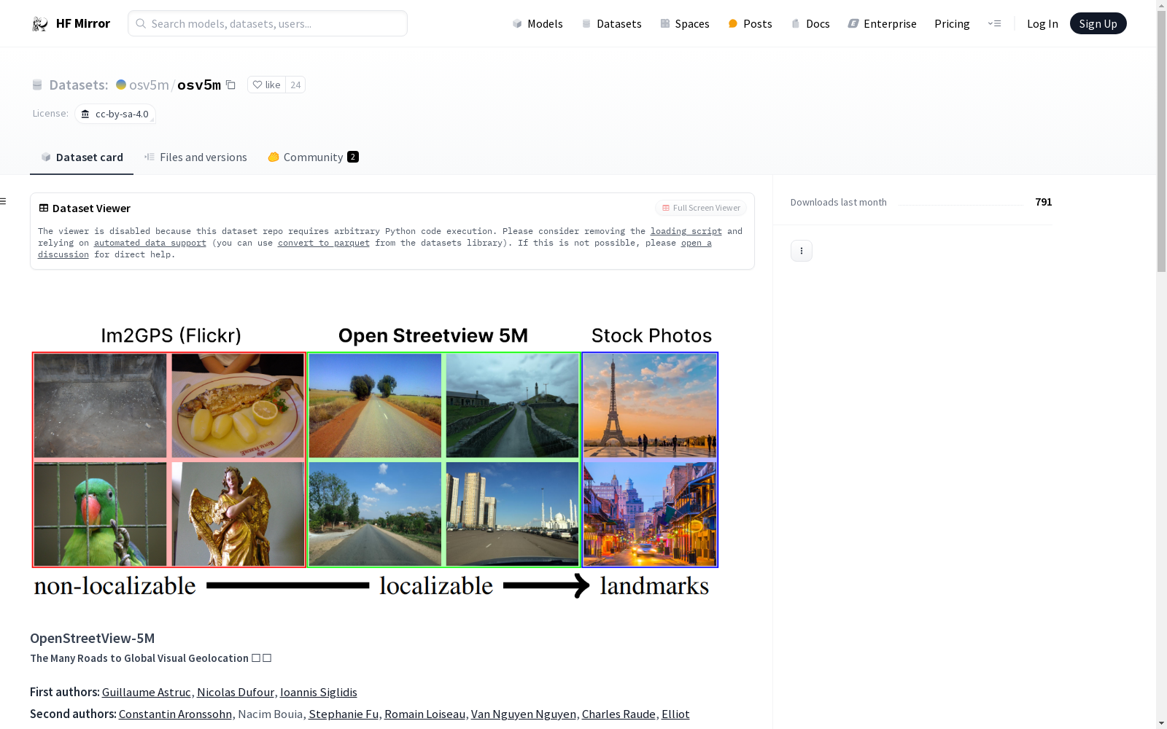Viewport: 1167px width, 729px height.
Task: Open the Models page
Action: [538, 23]
